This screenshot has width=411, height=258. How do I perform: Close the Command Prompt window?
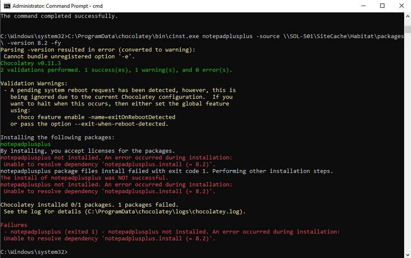(401, 6)
